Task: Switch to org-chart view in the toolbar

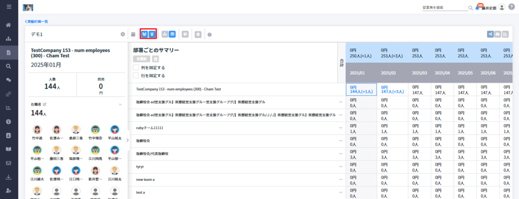Action: 165,34
